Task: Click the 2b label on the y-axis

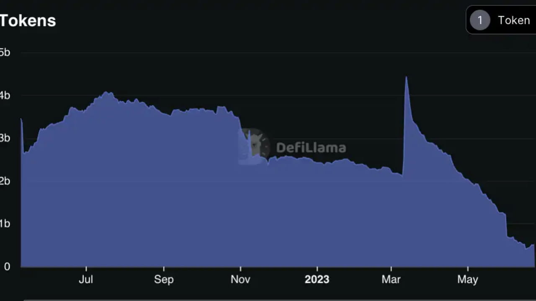Action: tap(5, 181)
